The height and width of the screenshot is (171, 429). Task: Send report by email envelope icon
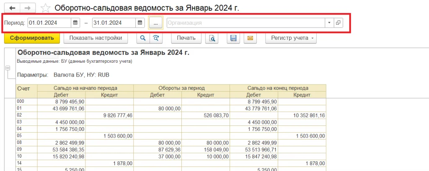(250, 38)
